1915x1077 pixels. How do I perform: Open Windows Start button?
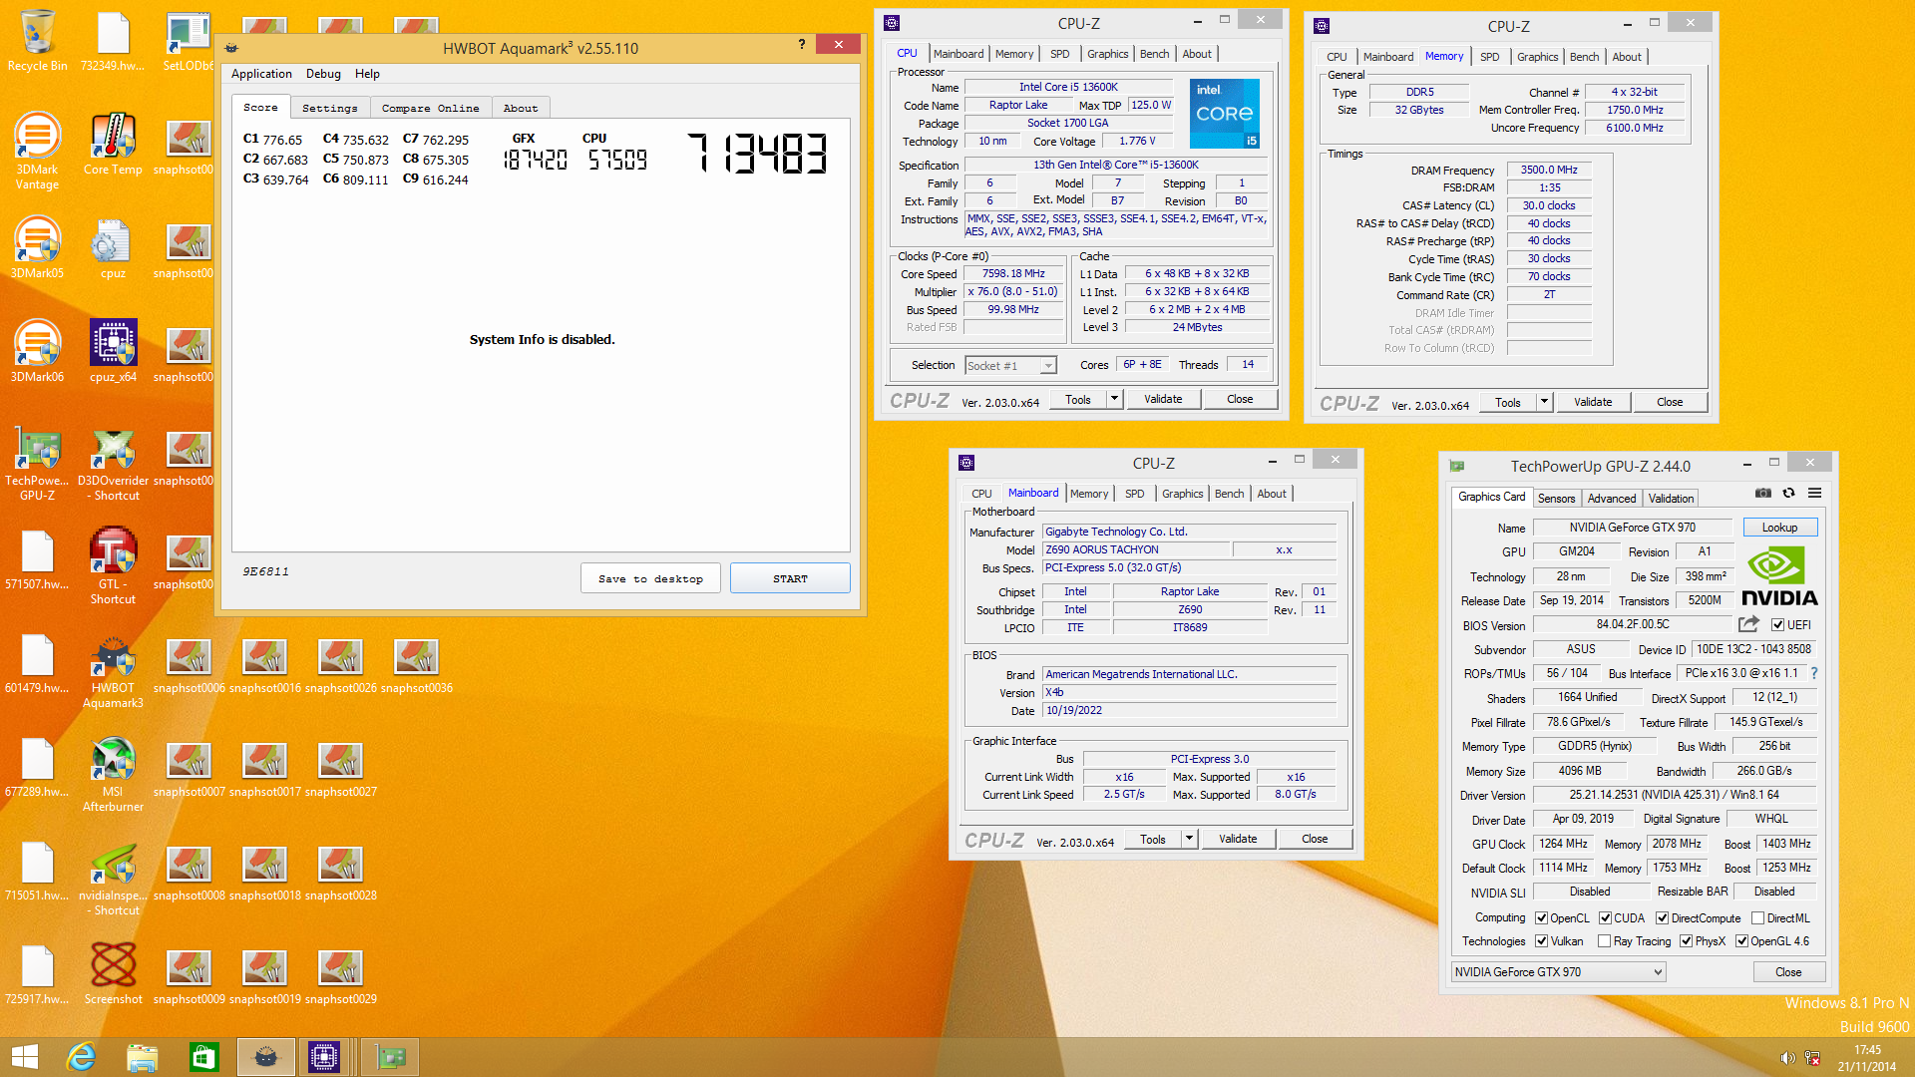coord(25,1057)
